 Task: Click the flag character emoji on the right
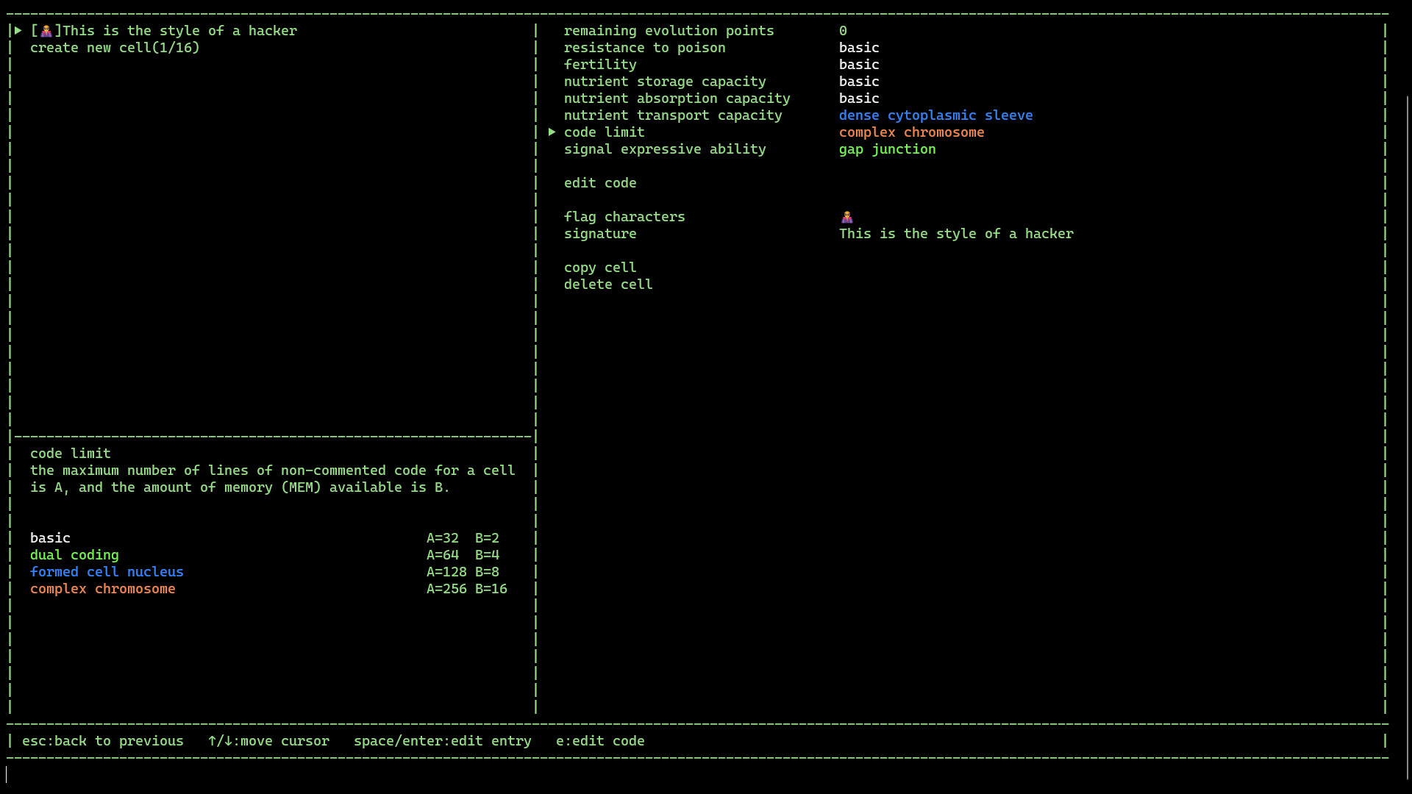coord(847,217)
